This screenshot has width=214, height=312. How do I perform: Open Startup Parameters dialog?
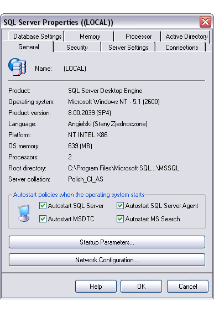pos(107,242)
